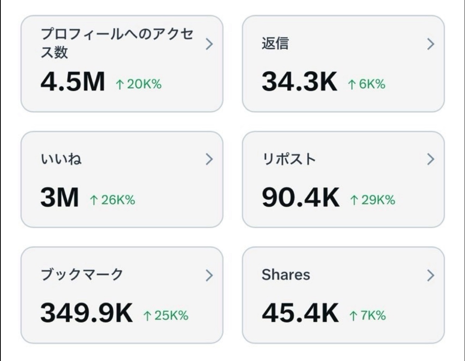This screenshot has width=465, height=361.
Task: Select the ブックマーク label
Action: coord(82,275)
